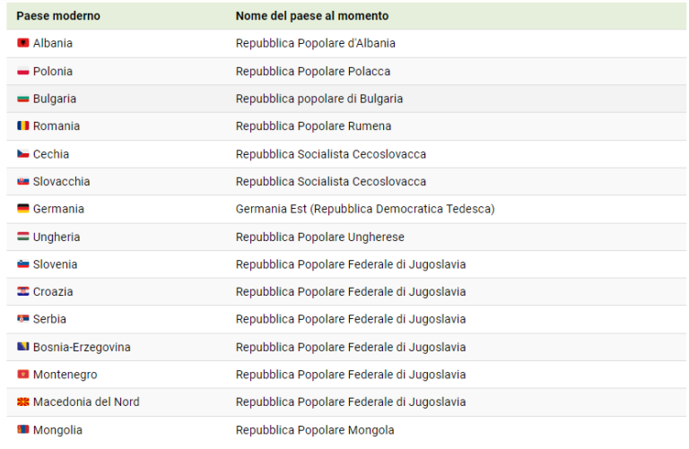Click the Germania flag icon
The image size is (689, 449).
tap(22, 209)
